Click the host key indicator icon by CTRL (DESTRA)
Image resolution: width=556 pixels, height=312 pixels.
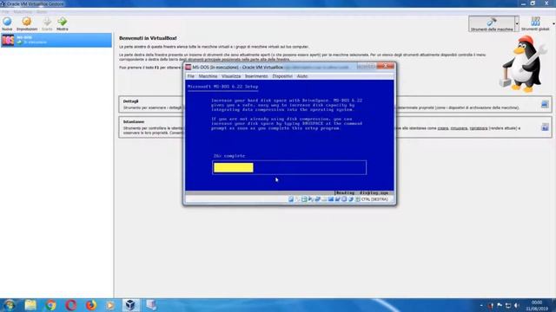357,199
